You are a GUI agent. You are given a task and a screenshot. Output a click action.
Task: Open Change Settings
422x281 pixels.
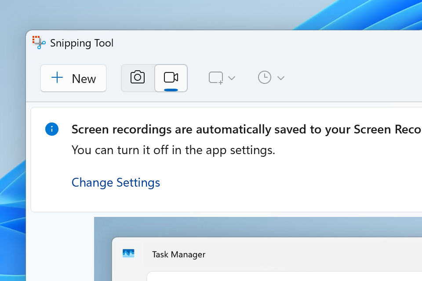click(116, 182)
